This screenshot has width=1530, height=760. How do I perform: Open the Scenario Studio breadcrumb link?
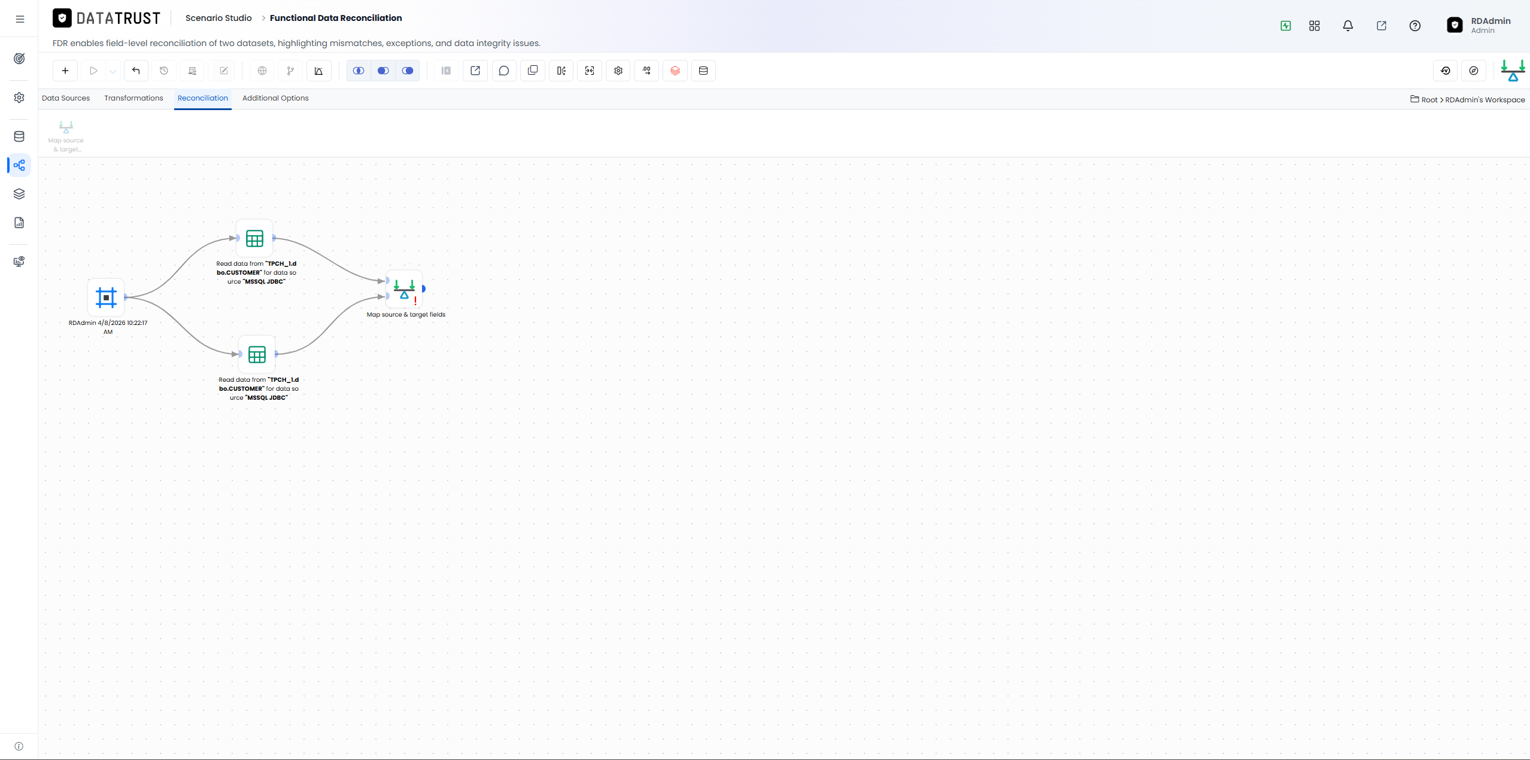coord(218,18)
